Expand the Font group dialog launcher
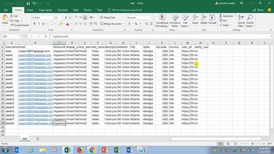The height and width of the screenshot is (154, 274). click(x=71, y=30)
